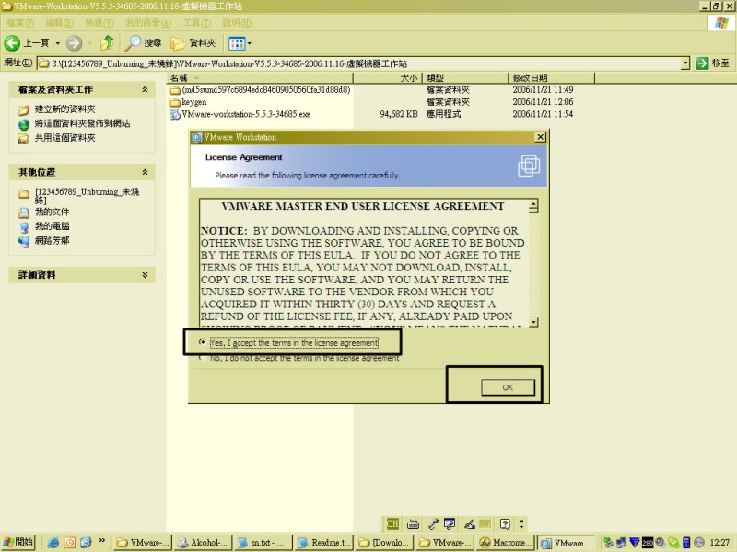The width and height of the screenshot is (737, 552).
Task: Open the 編輯(E) menu
Action: coord(59,22)
